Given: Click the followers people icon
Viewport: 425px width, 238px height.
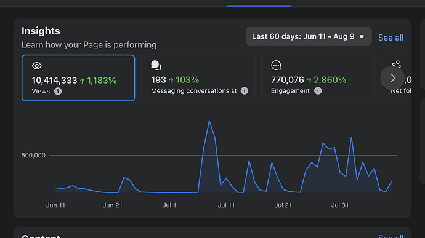Looking at the screenshot, I should point(396,64).
